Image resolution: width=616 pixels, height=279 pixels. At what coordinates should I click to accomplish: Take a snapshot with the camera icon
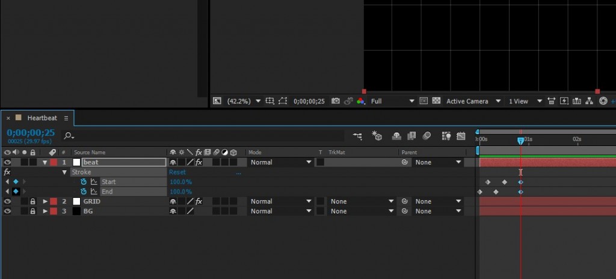tap(336, 101)
